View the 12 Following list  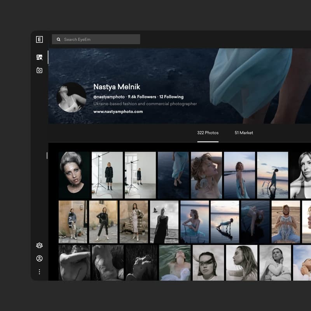(x=171, y=97)
